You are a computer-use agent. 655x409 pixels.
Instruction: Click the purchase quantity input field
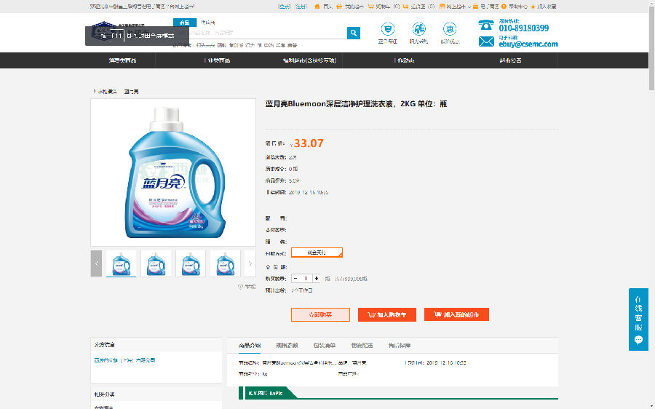[306, 278]
